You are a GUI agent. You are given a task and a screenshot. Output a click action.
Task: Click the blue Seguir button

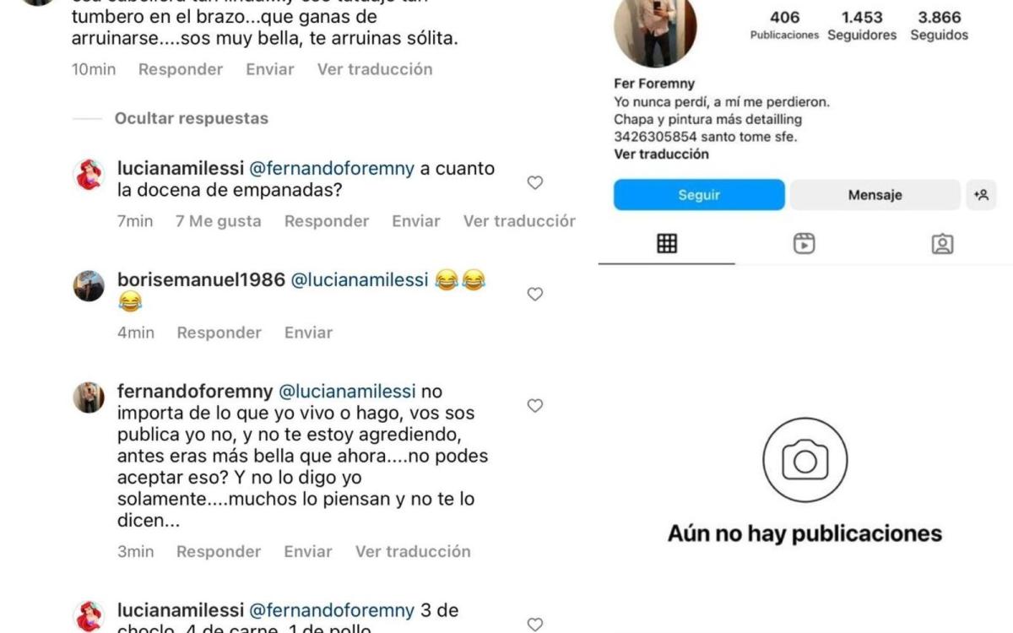point(699,195)
